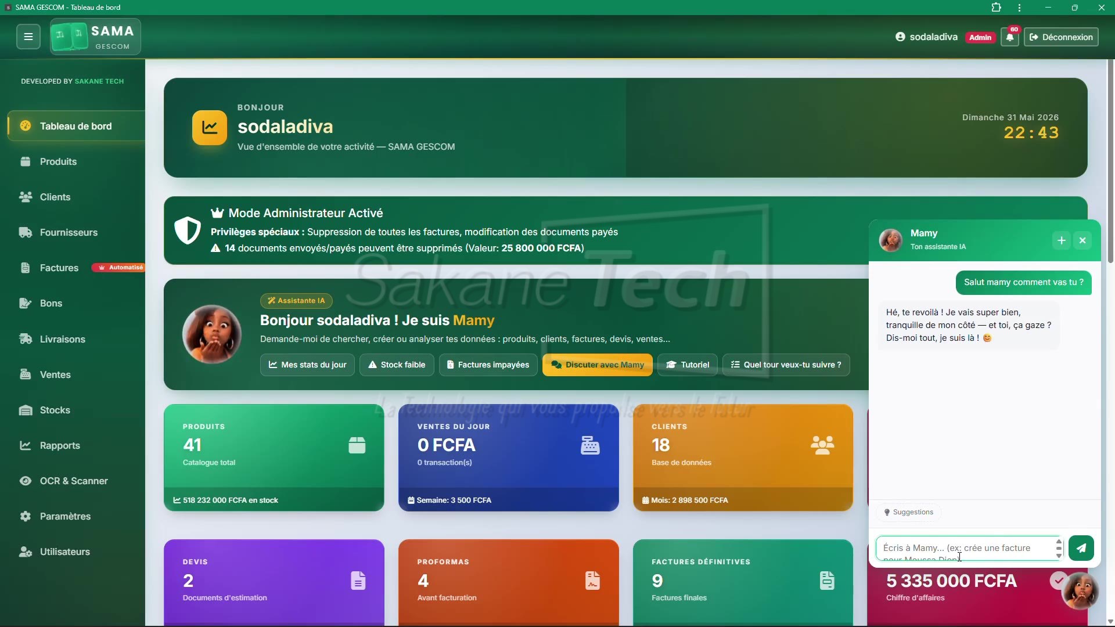This screenshot has width=1115, height=627.
Task: Open the Livraisons section
Action: [76, 339]
